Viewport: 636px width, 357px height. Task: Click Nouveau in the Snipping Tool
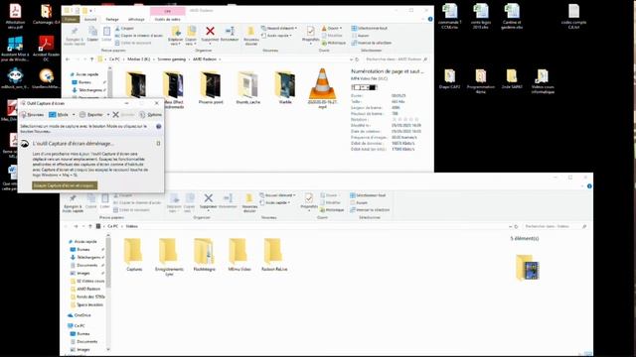pos(32,115)
